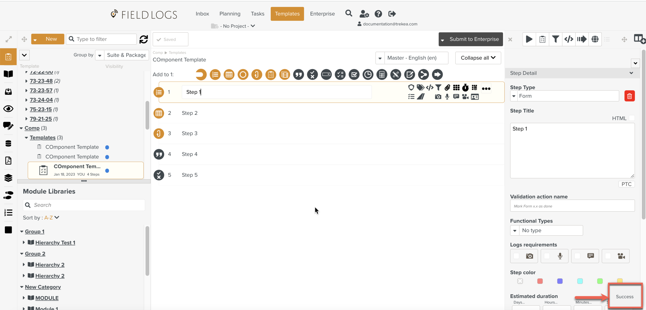Click the logout icon in the top navigation

[x=392, y=14]
